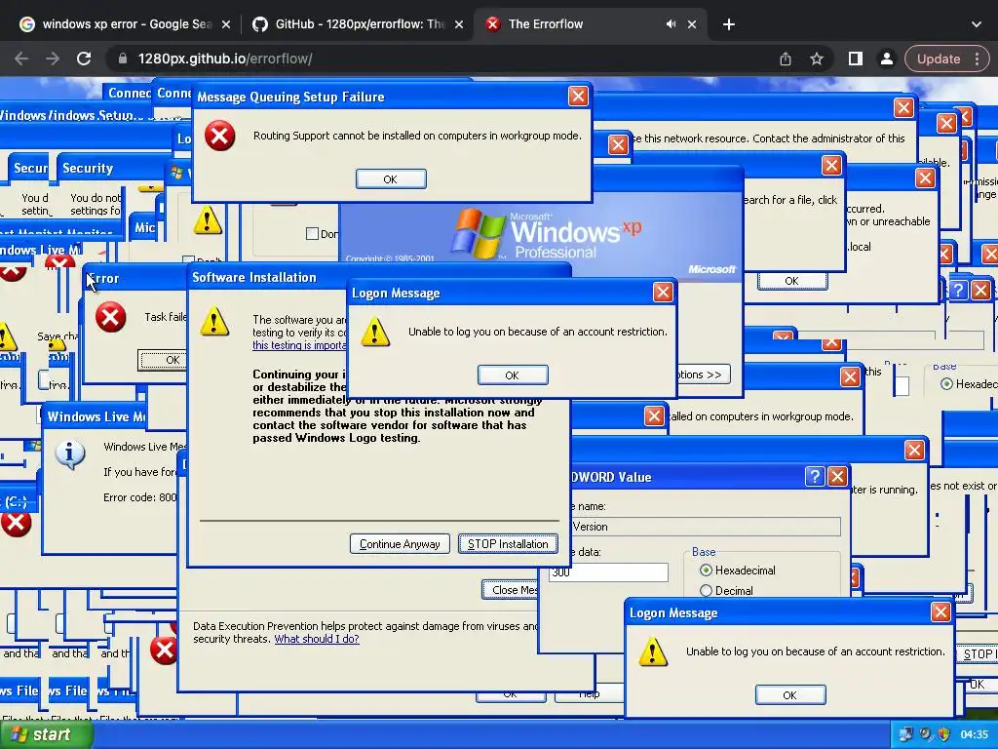Click the help question mark in DWORD Value
This screenshot has height=749, width=998.
[815, 476]
